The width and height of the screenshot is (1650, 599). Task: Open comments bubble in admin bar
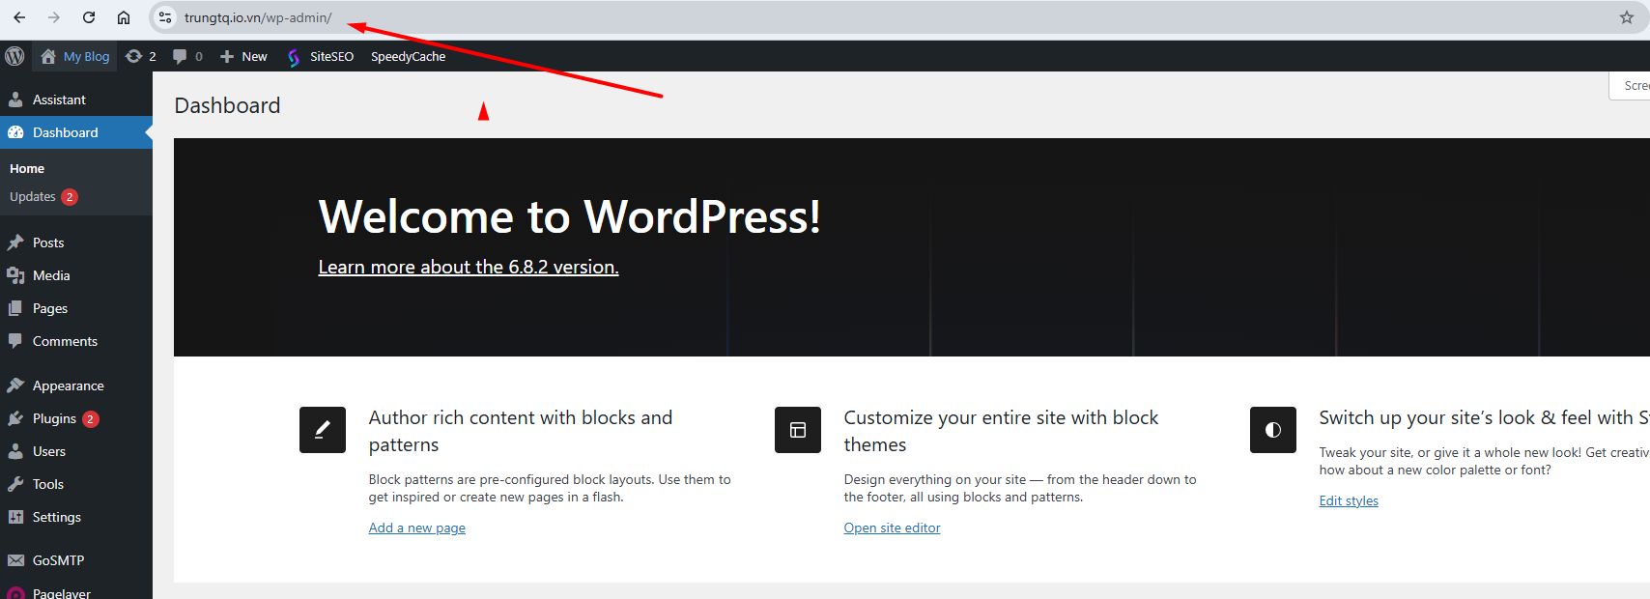[x=187, y=56]
